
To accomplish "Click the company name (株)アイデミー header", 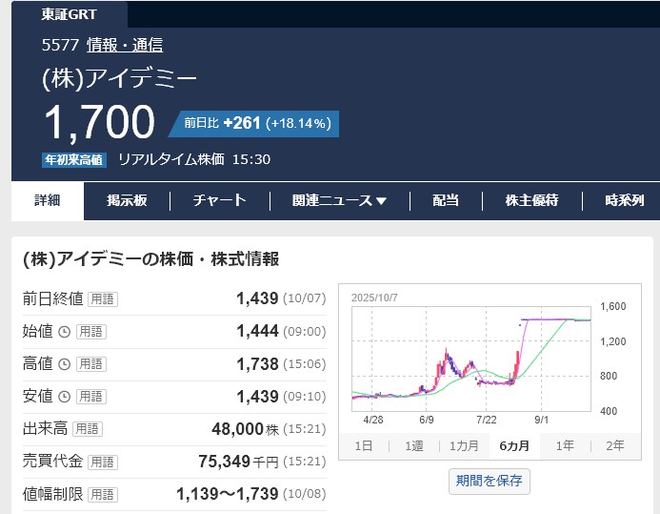I will pyautogui.click(x=119, y=79).
